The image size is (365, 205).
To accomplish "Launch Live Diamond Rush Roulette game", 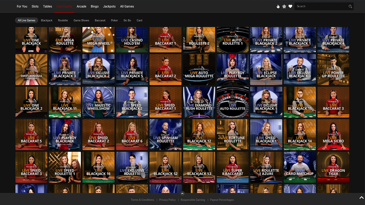I will point(199,102).
